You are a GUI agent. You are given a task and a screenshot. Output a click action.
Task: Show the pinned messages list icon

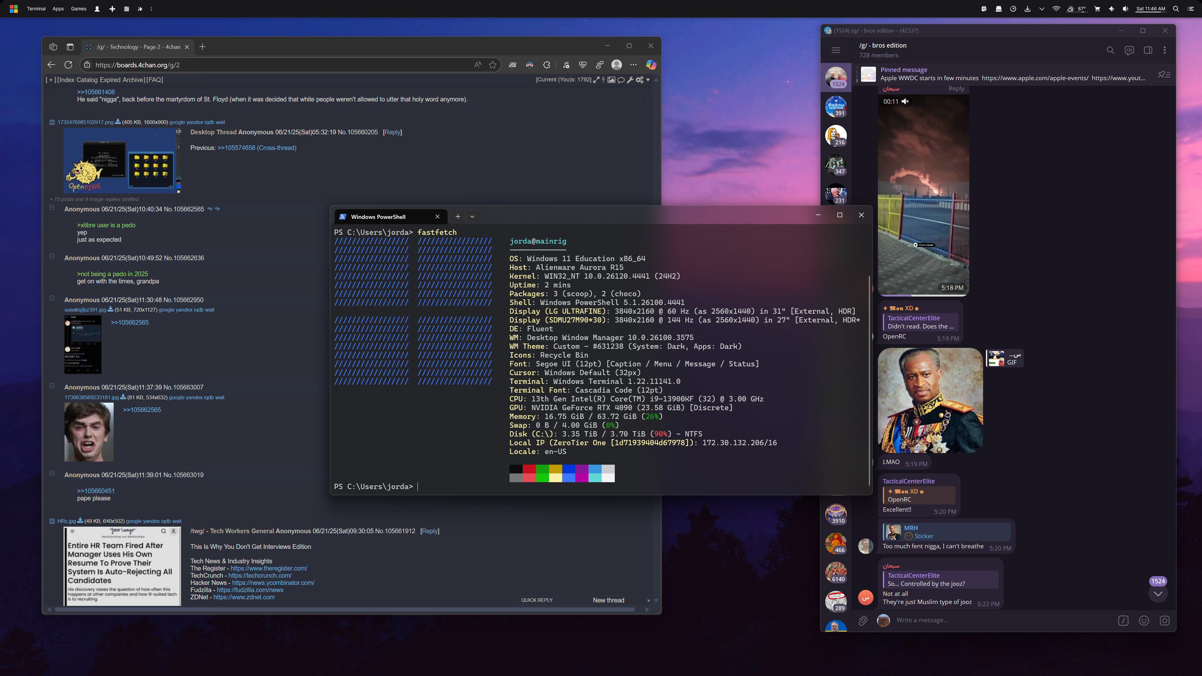[x=1164, y=74]
